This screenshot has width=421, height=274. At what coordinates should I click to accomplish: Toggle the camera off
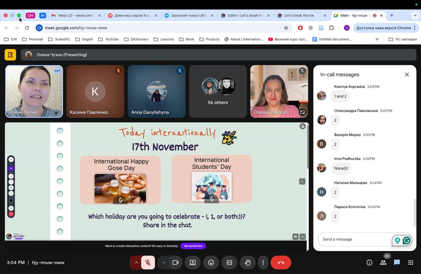click(x=176, y=262)
